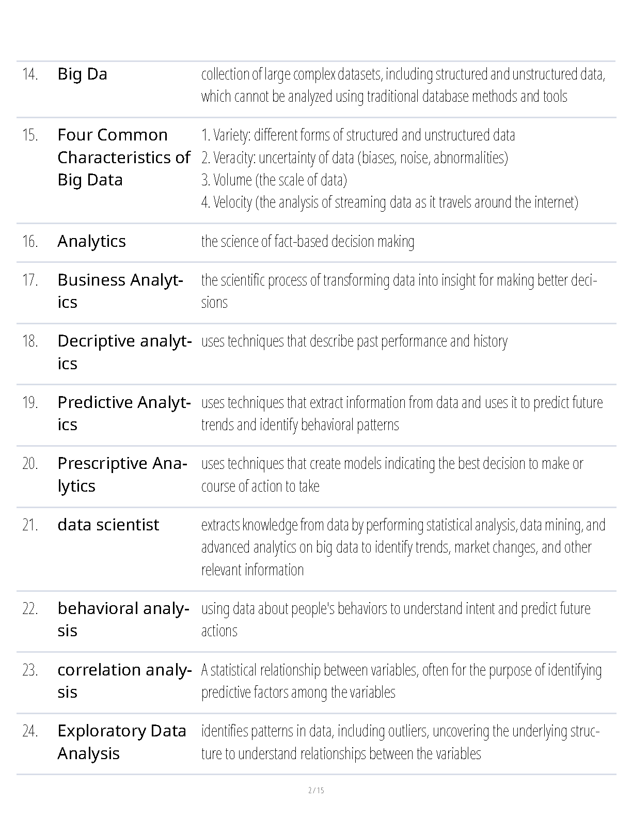Click the page number '2 / 15' footer
The image size is (632, 818).
click(x=315, y=790)
